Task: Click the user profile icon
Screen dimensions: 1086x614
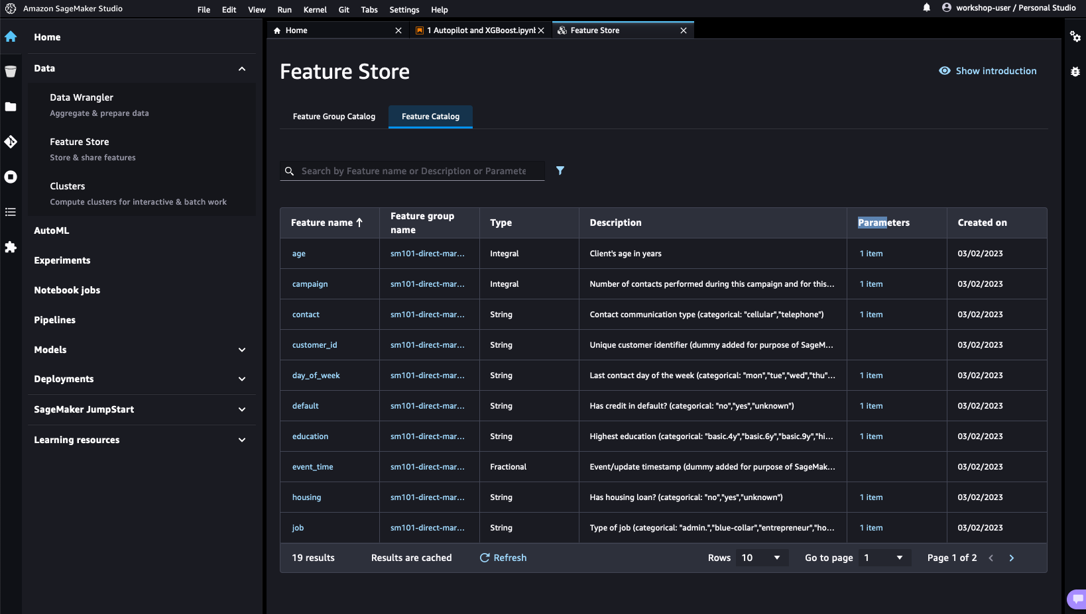Action: (947, 8)
